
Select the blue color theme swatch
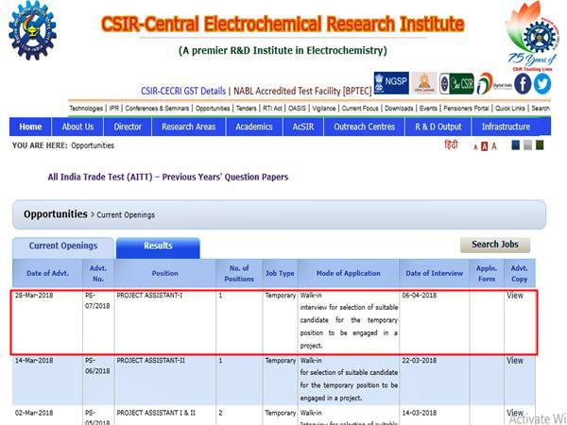516,145
